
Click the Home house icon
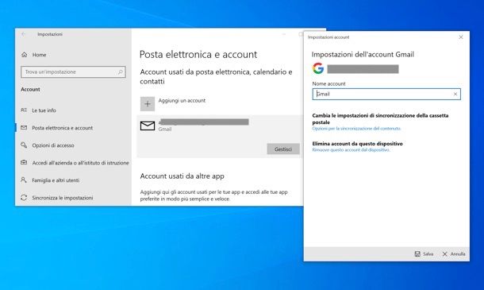point(25,55)
